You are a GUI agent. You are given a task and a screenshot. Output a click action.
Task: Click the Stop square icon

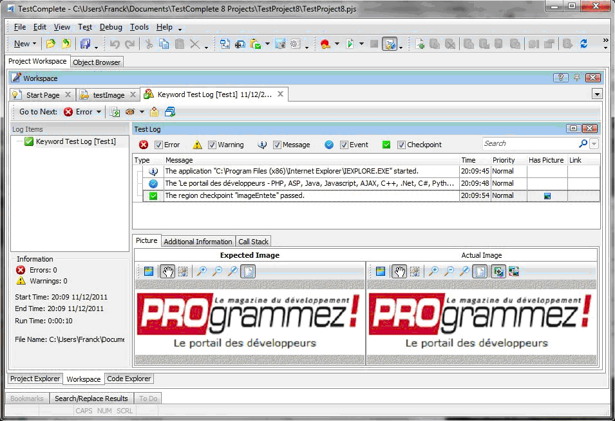[374, 44]
